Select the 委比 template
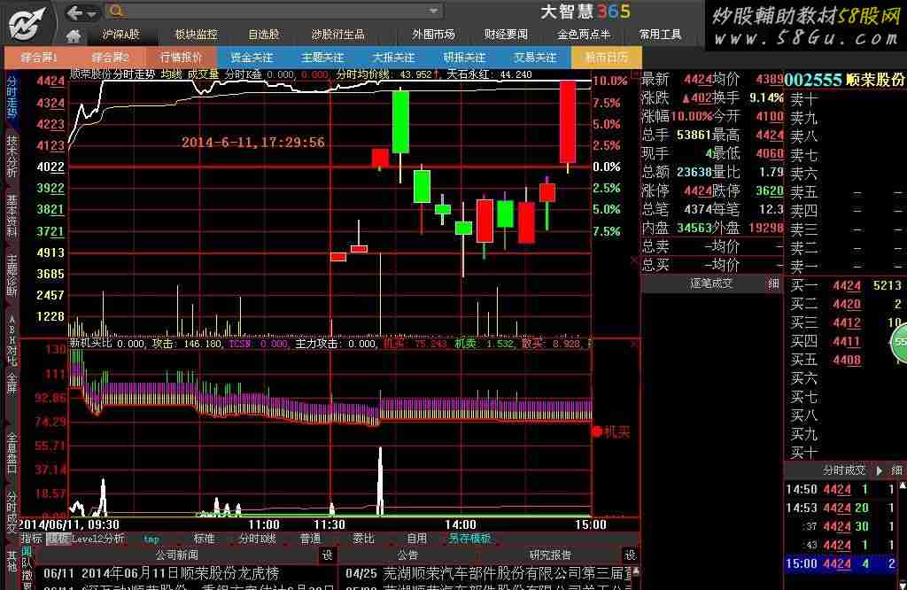This screenshot has width=907, height=590. 363,539
